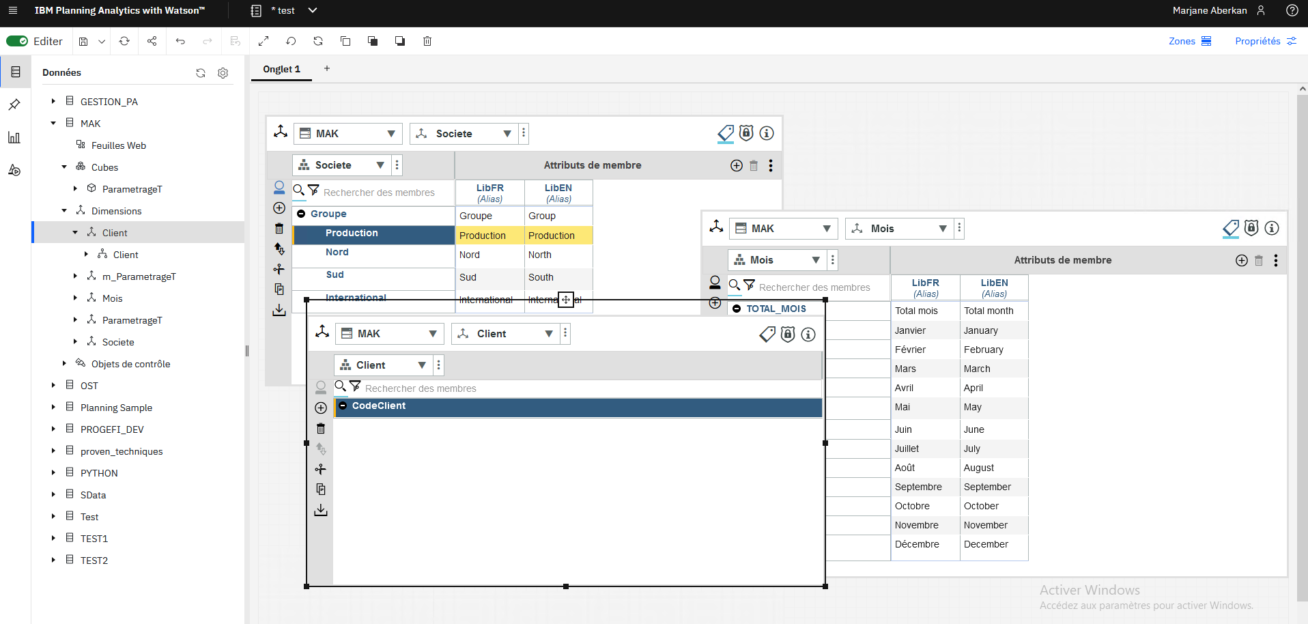Screen dimensions: 1308x624
Task: Open the hamburger navigation menu
Action: [x=13, y=10]
